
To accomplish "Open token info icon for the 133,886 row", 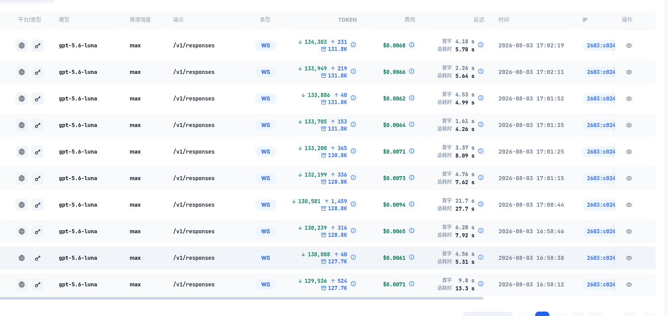I will point(353,98).
